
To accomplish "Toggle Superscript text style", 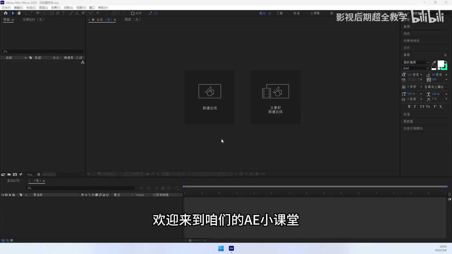I will [435, 107].
